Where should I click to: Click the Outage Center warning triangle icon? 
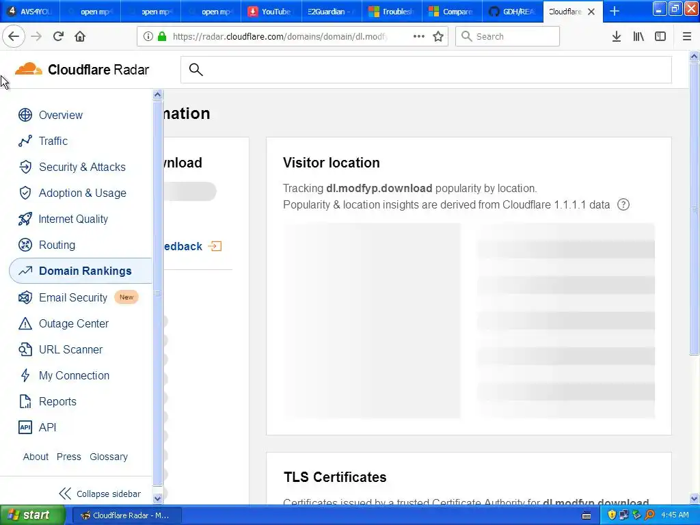click(25, 323)
